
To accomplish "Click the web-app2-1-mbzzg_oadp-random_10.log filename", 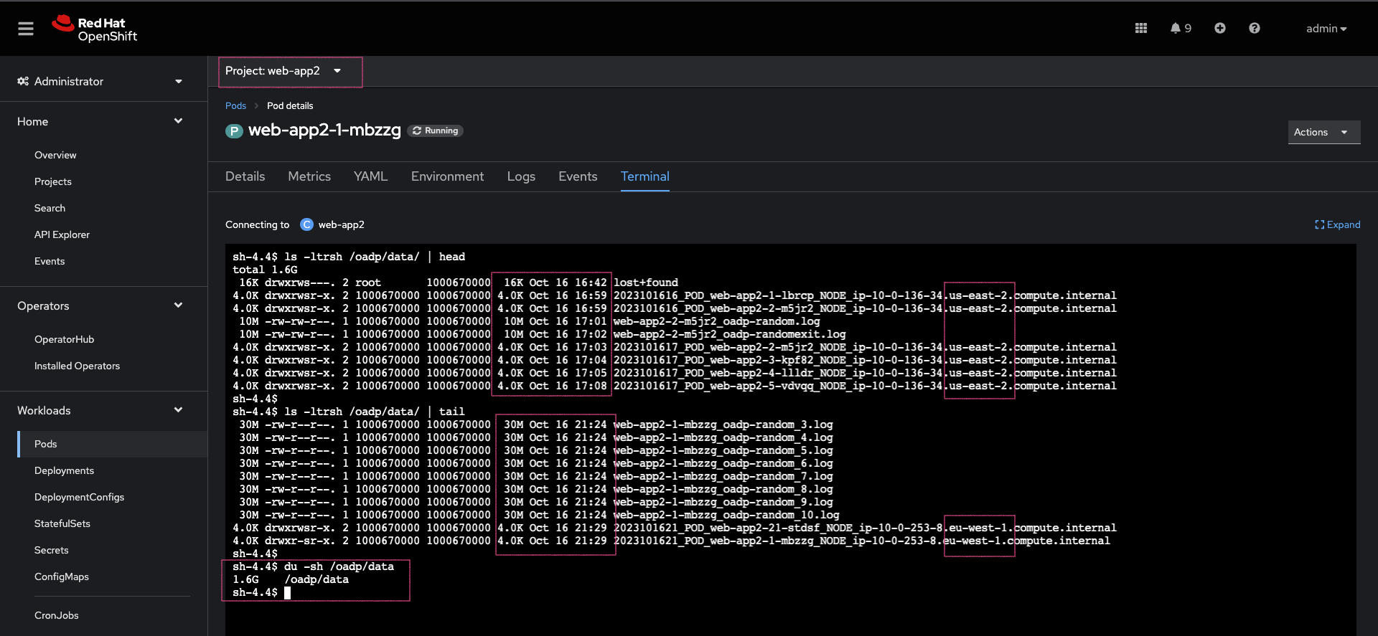I will click(726, 516).
